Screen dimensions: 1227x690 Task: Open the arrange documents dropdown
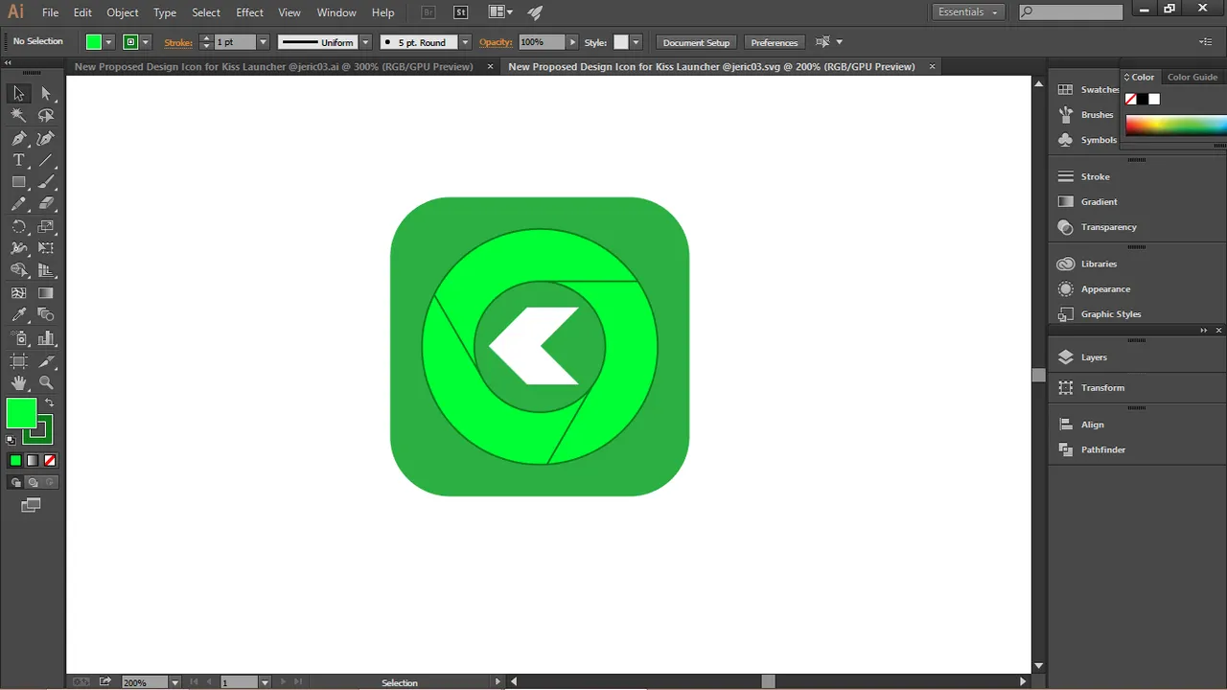click(500, 12)
